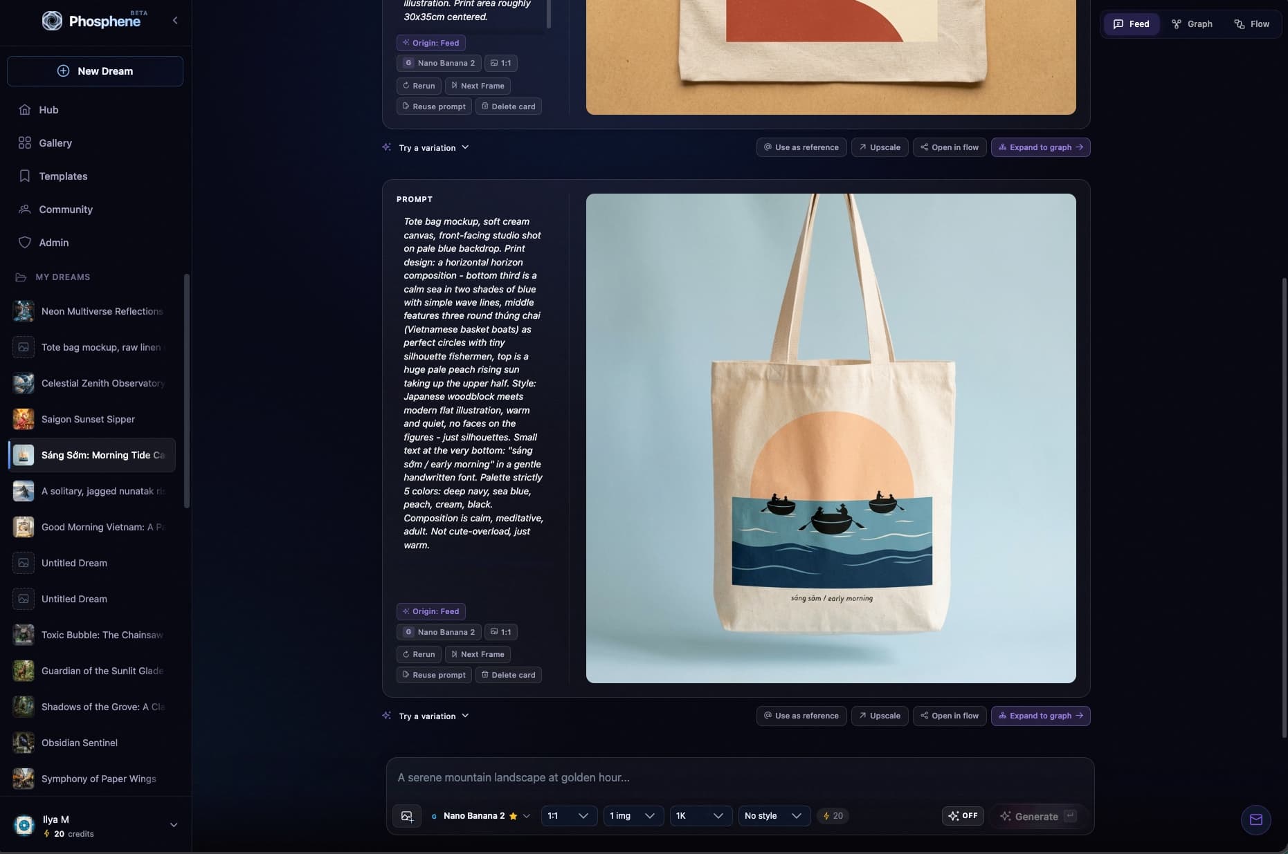The width and height of the screenshot is (1288, 854).
Task: Open Guardian of the Sunlit Glade dream
Action: [91, 671]
